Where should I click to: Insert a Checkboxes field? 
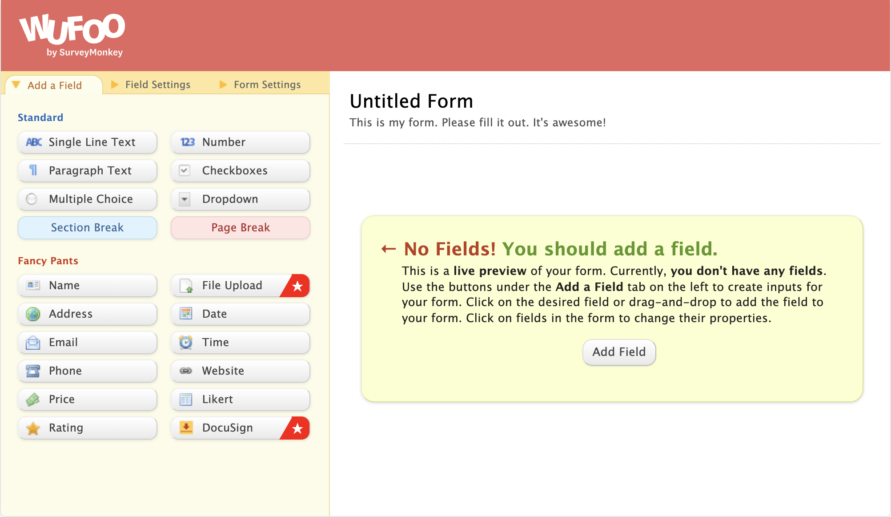[x=241, y=171]
